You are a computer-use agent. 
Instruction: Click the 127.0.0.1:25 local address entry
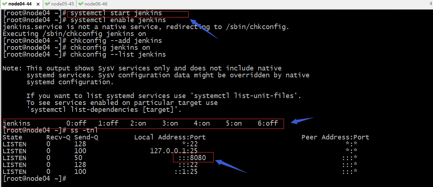coord(174,151)
